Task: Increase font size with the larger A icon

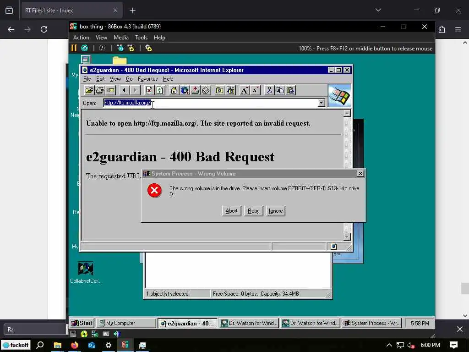Action: (x=244, y=90)
